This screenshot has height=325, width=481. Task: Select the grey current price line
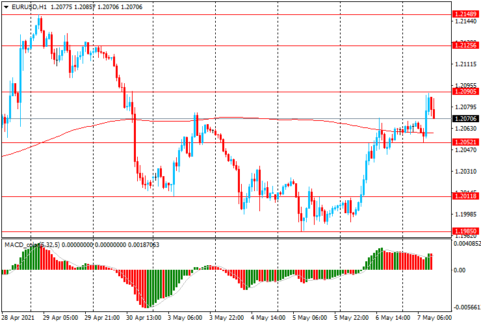tap(226, 118)
